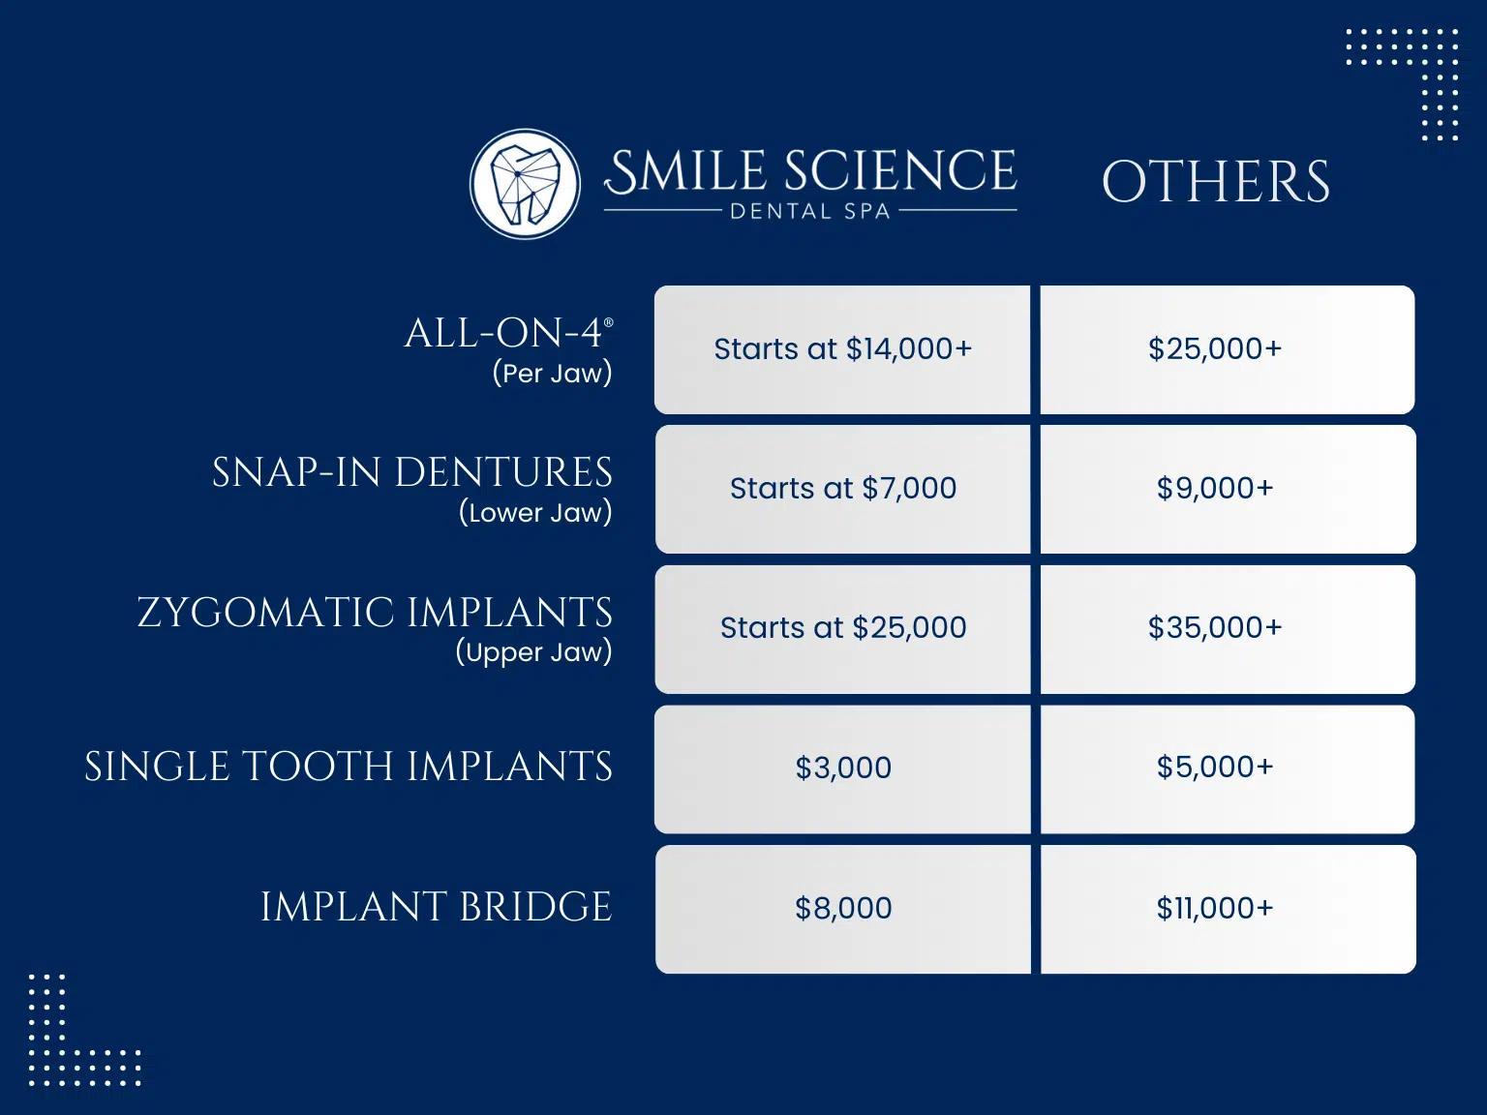Click the Smile Science Dental Spa heading
This screenshot has width=1487, height=1115.
[x=810, y=184]
